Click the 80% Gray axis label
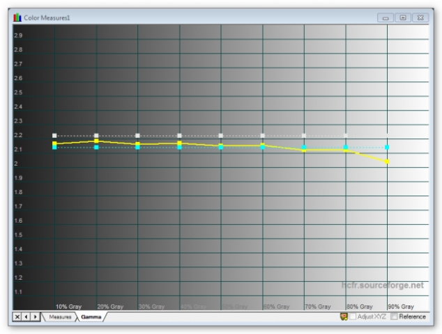 tap(359, 306)
